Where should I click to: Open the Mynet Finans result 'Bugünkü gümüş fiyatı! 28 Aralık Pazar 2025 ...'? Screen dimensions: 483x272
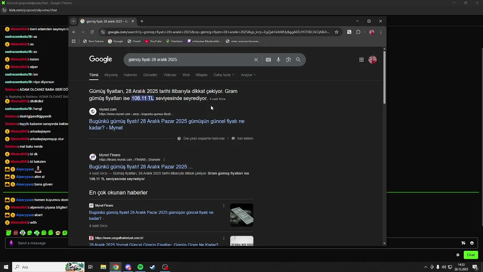click(141, 167)
